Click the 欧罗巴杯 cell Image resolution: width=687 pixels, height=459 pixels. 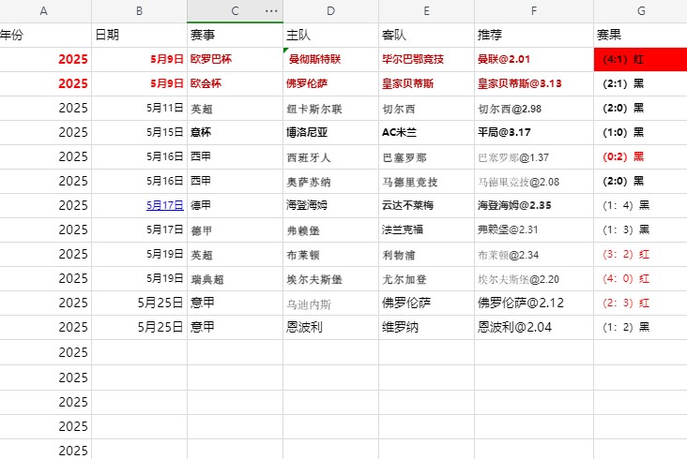click(x=235, y=59)
